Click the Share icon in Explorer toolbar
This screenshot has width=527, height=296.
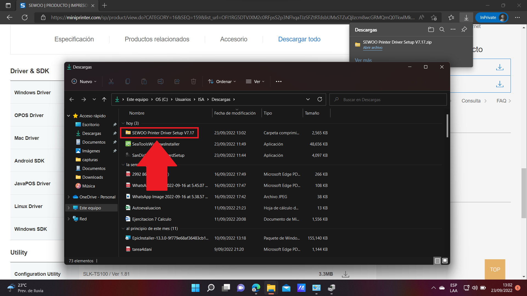(x=177, y=81)
